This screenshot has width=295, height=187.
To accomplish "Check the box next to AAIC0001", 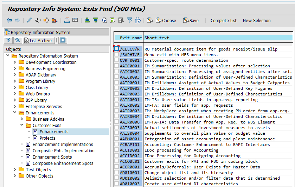I will 116,66.
